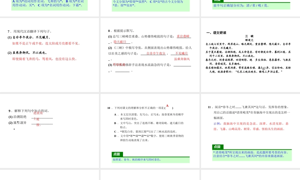Select red example text 我脑海中呈现的是急流

coord(251,126)
